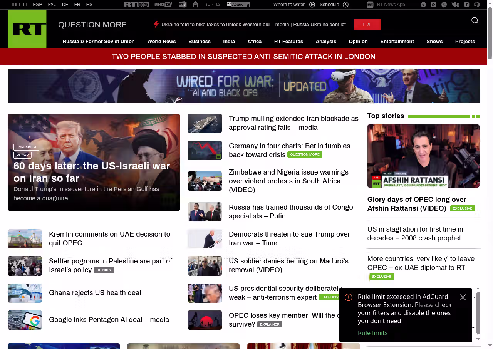Open the Afshin Rattansi video thumbnail
This screenshot has height=349, width=493.
click(x=423, y=156)
